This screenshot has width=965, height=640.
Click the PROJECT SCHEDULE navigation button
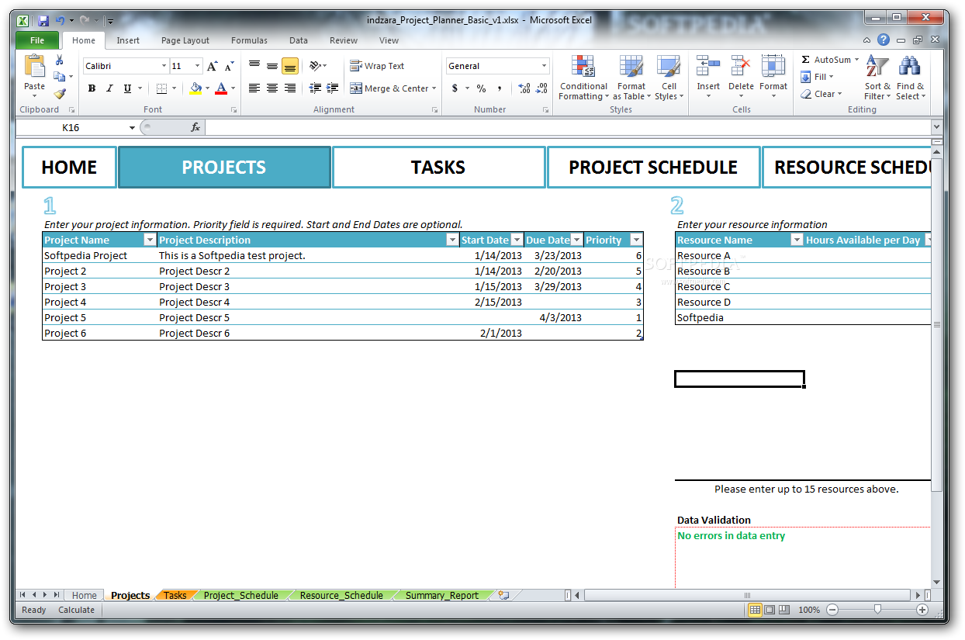pyautogui.click(x=653, y=168)
